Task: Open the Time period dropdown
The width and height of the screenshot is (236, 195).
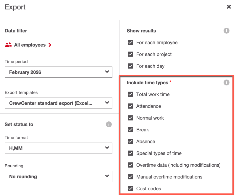Action: (58, 72)
